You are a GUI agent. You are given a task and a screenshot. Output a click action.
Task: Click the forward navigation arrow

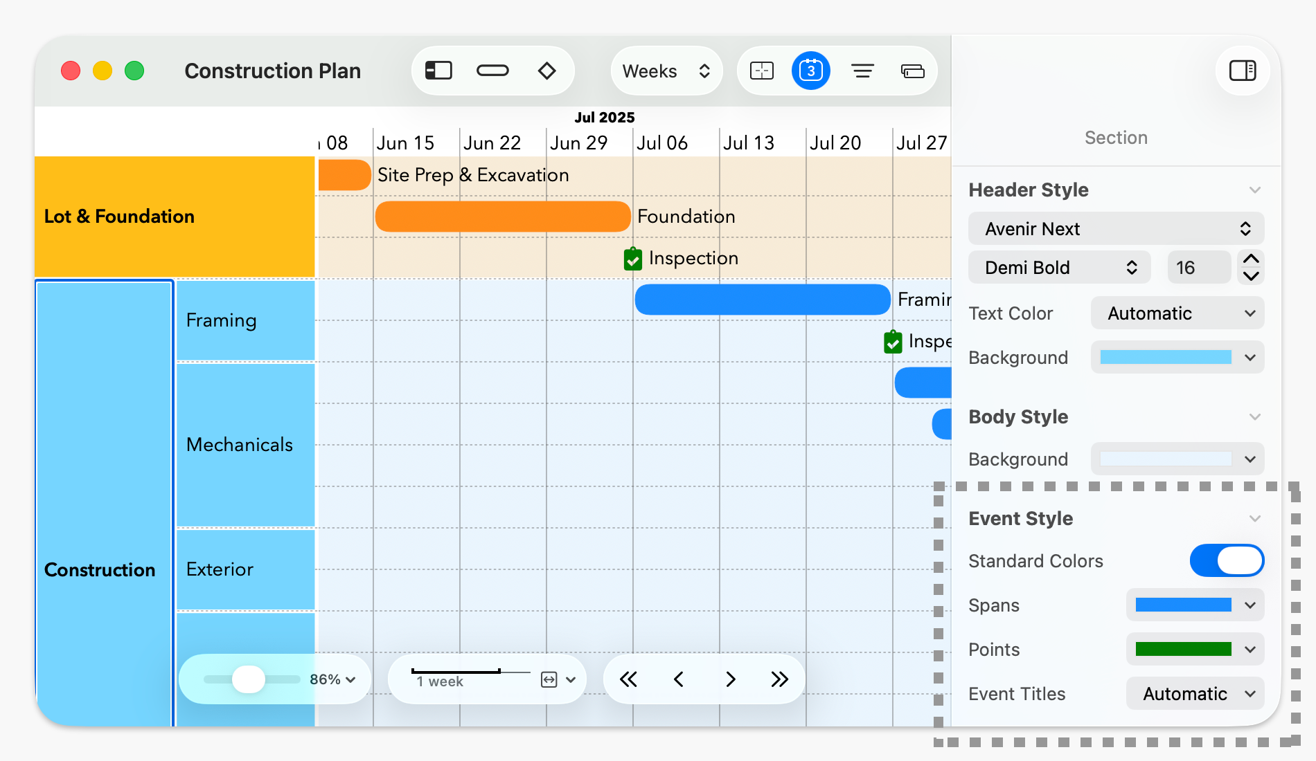pos(730,679)
